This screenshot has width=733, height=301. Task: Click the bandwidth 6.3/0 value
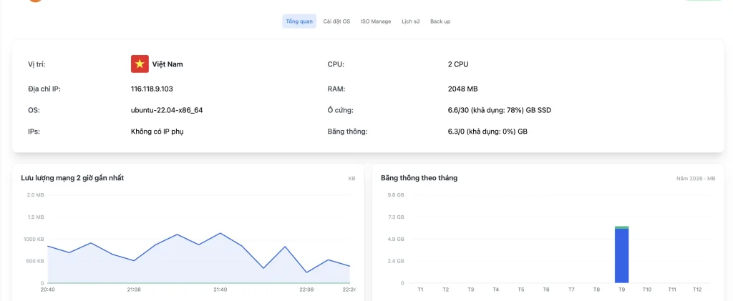click(x=487, y=132)
